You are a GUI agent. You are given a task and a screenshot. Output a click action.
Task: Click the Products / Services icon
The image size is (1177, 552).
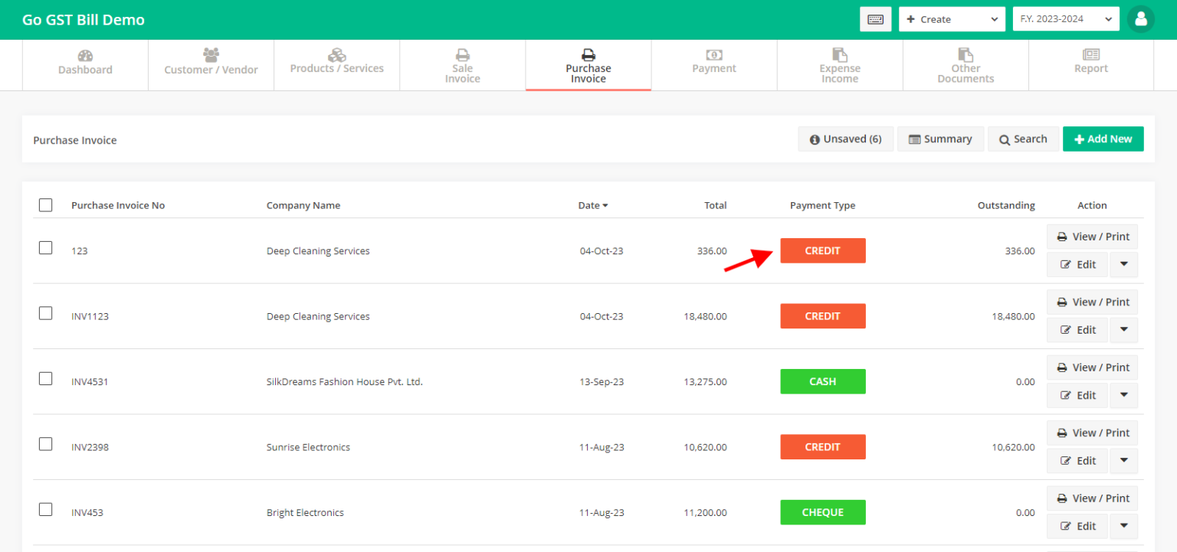point(336,56)
